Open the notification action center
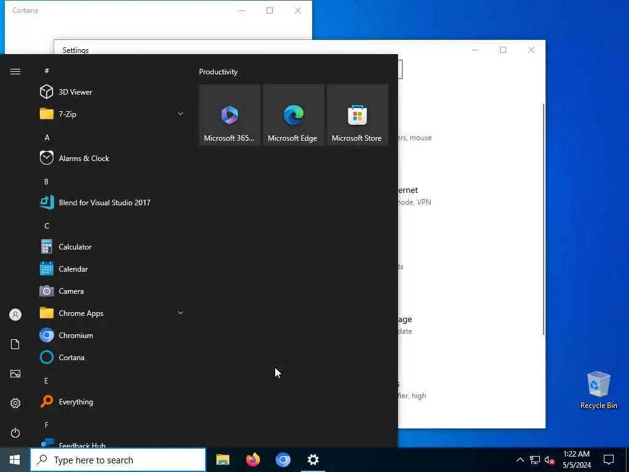629x472 pixels. click(609, 460)
